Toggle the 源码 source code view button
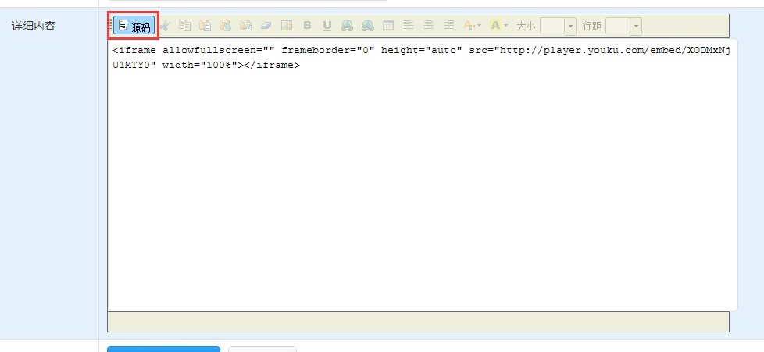 pyautogui.click(x=134, y=26)
